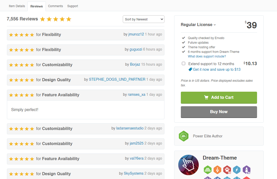
Task: Click the green Power Elite Author badge
Action: (x=184, y=136)
